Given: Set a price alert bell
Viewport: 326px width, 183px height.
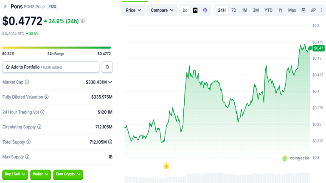Looking at the screenshot, I should 107,67.
